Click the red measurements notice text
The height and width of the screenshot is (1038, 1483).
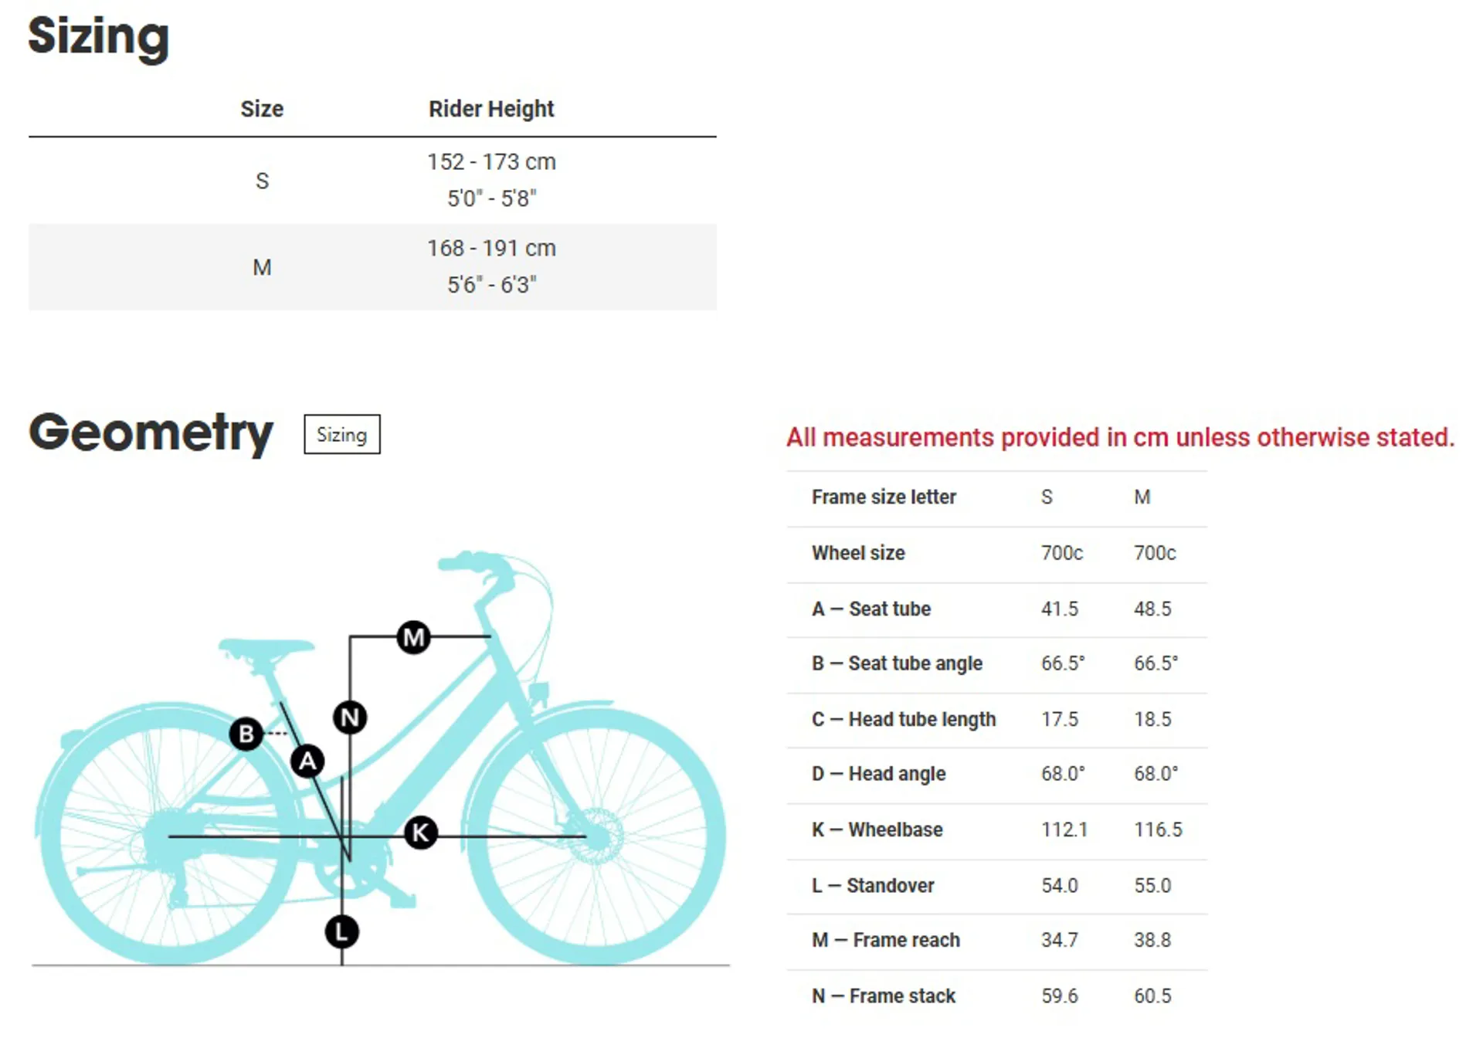coord(1120,438)
